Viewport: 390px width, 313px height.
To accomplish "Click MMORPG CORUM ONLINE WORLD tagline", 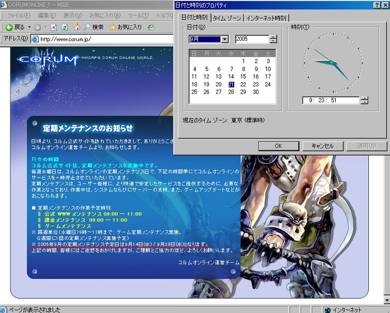I will [x=117, y=57].
